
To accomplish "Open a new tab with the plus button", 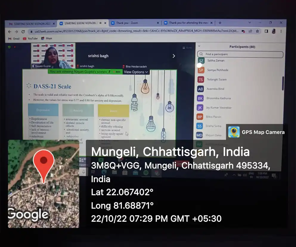I will pyautogui.click(x=220, y=23).
